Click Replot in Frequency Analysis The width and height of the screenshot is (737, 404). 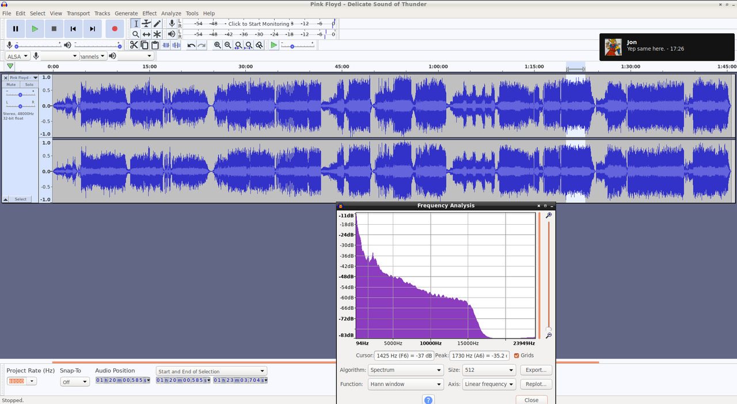[536, 384]
